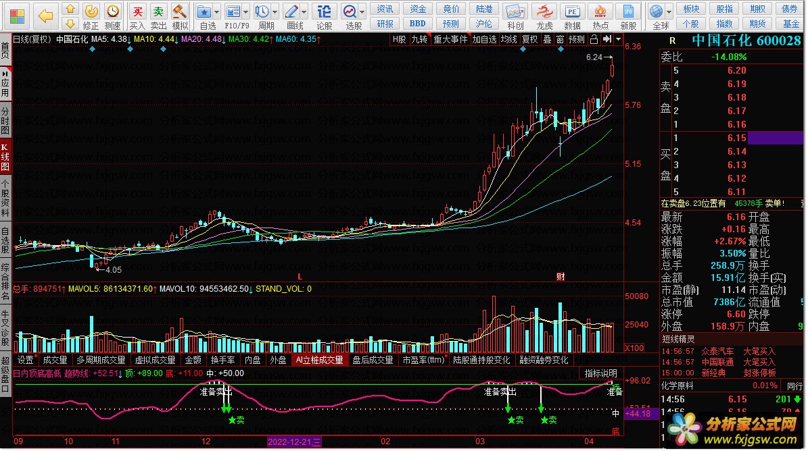Expand the 周期 dropdown arrow
808x451 pixels.
[275, 11]
